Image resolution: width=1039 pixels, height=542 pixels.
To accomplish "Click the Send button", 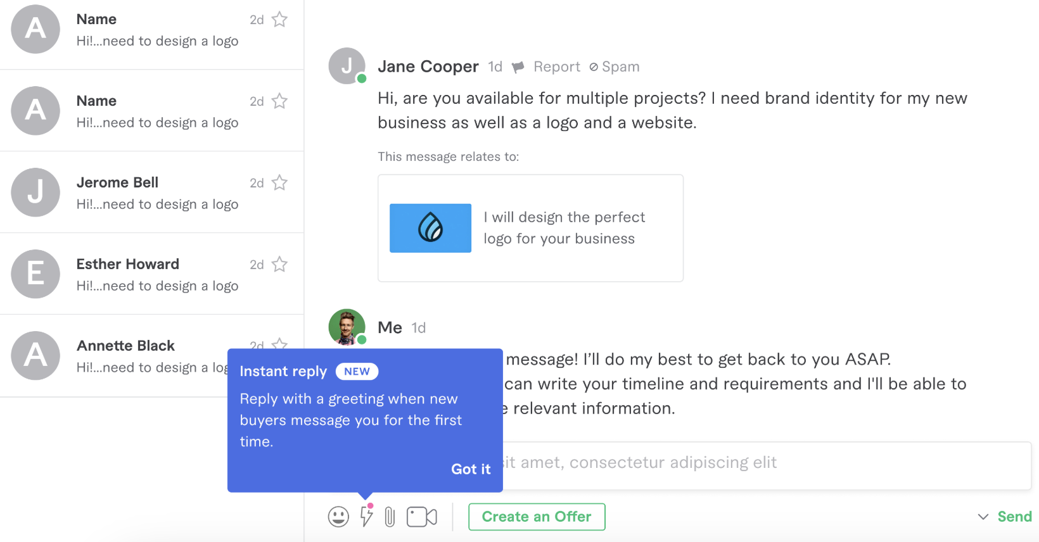I will point(1015,517).
